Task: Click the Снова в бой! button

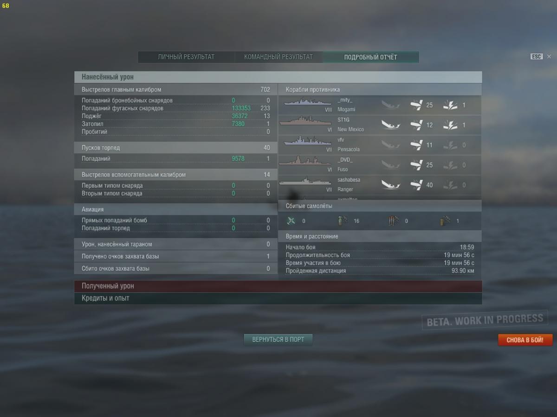Action: [525, 340]
